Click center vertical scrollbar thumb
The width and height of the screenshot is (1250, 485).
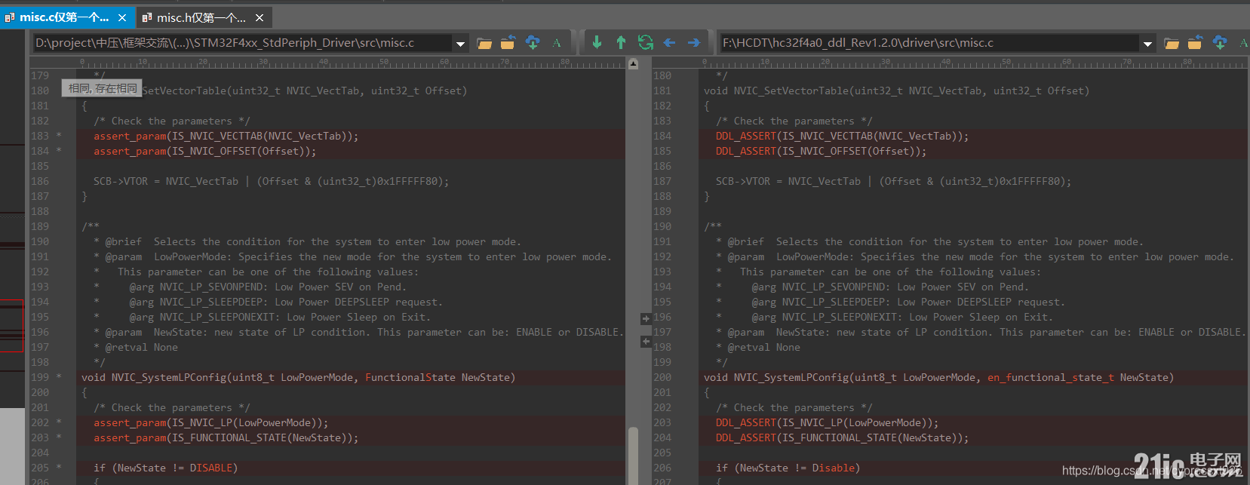[633, 456]
